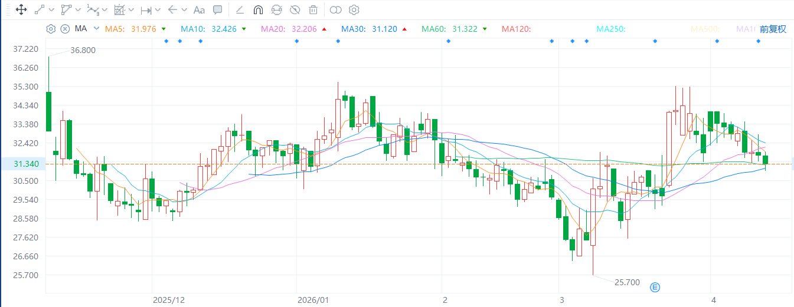This screenshot has width=794, height=307.
Task: Click the MA10: 32.426 label
Action: click(x=208, y=29)
